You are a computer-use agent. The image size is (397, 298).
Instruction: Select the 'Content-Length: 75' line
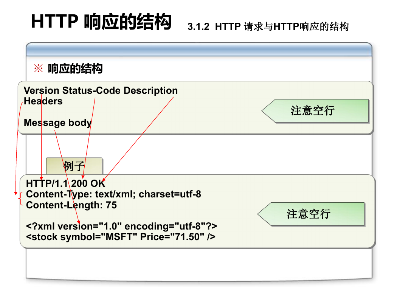[71, 205]
